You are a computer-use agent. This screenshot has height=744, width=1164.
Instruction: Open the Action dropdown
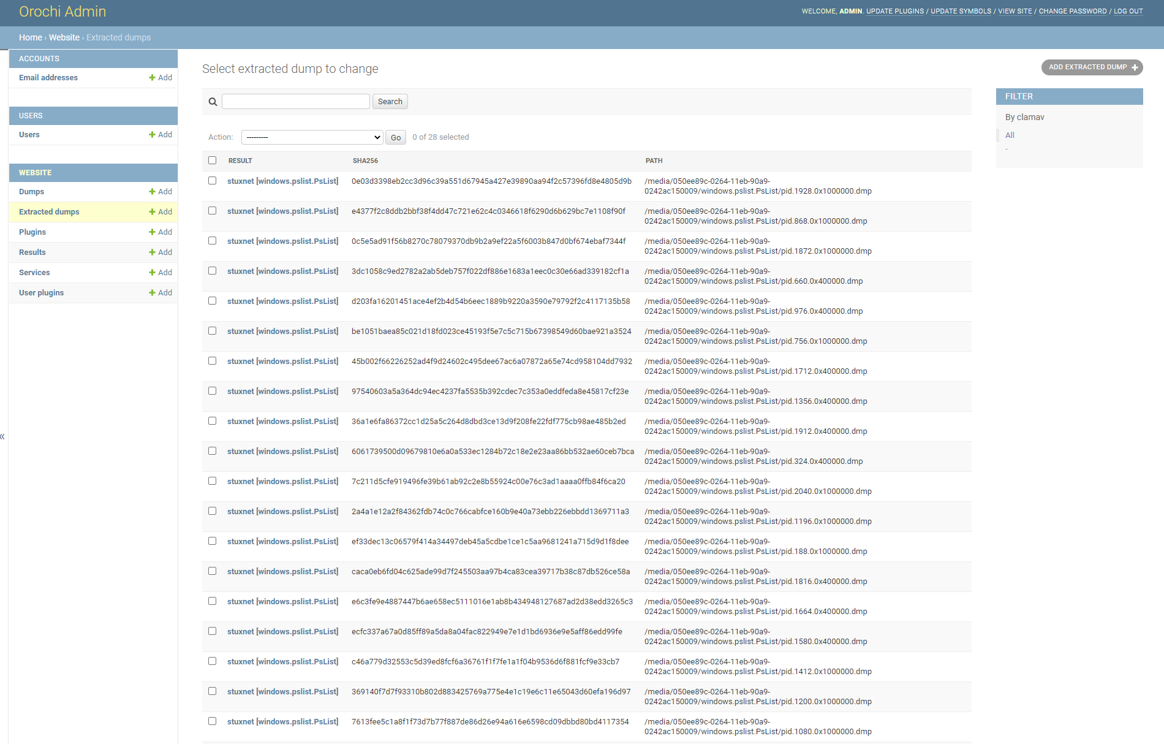[x=312, y=137]
